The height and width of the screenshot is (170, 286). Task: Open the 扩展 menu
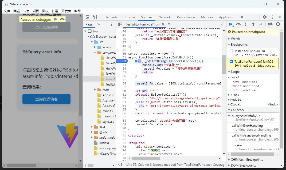tap(55, 11)
